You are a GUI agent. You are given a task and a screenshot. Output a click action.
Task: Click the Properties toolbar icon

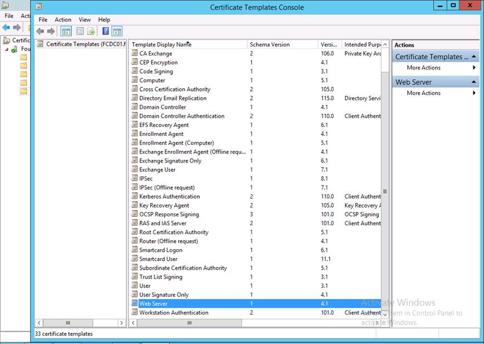tap(80, 32)
